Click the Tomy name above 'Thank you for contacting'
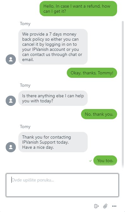This screenshot has height=212, width=125. coord(25,127)
